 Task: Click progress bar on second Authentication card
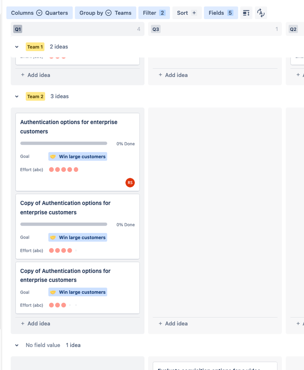(x=64, y=224)
